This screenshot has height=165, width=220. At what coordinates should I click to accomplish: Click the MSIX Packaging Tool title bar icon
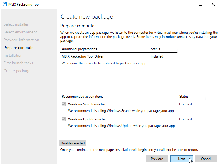4,4
